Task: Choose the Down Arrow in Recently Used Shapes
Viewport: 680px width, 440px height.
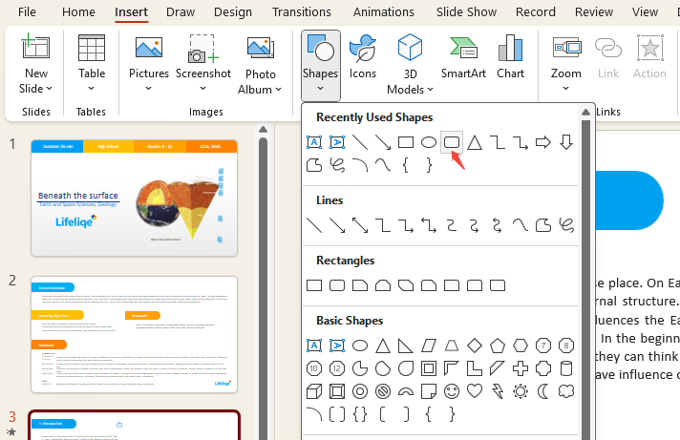Action: 566,142
